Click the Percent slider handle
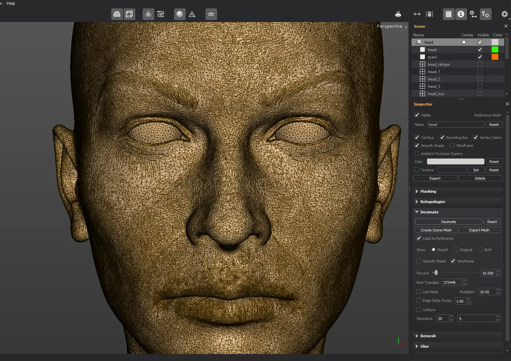 pos(436,273)
